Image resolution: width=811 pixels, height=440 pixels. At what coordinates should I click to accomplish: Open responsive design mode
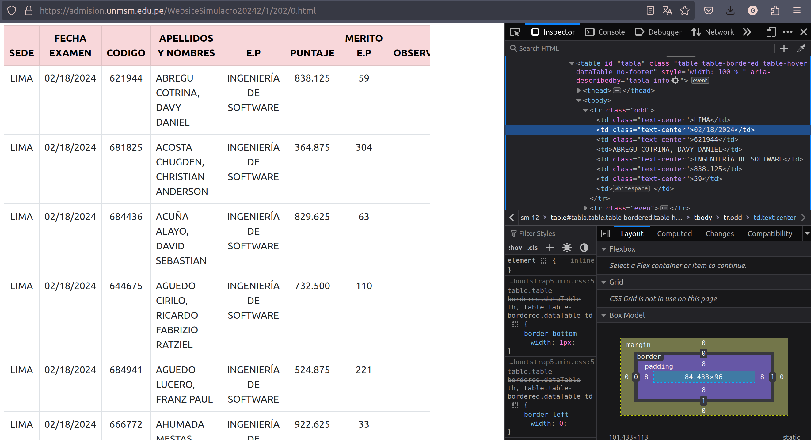(771, 32)
